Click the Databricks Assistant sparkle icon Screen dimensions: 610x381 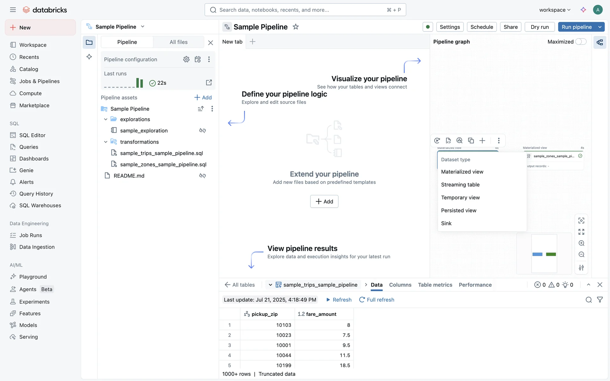(x=583, y=10)
